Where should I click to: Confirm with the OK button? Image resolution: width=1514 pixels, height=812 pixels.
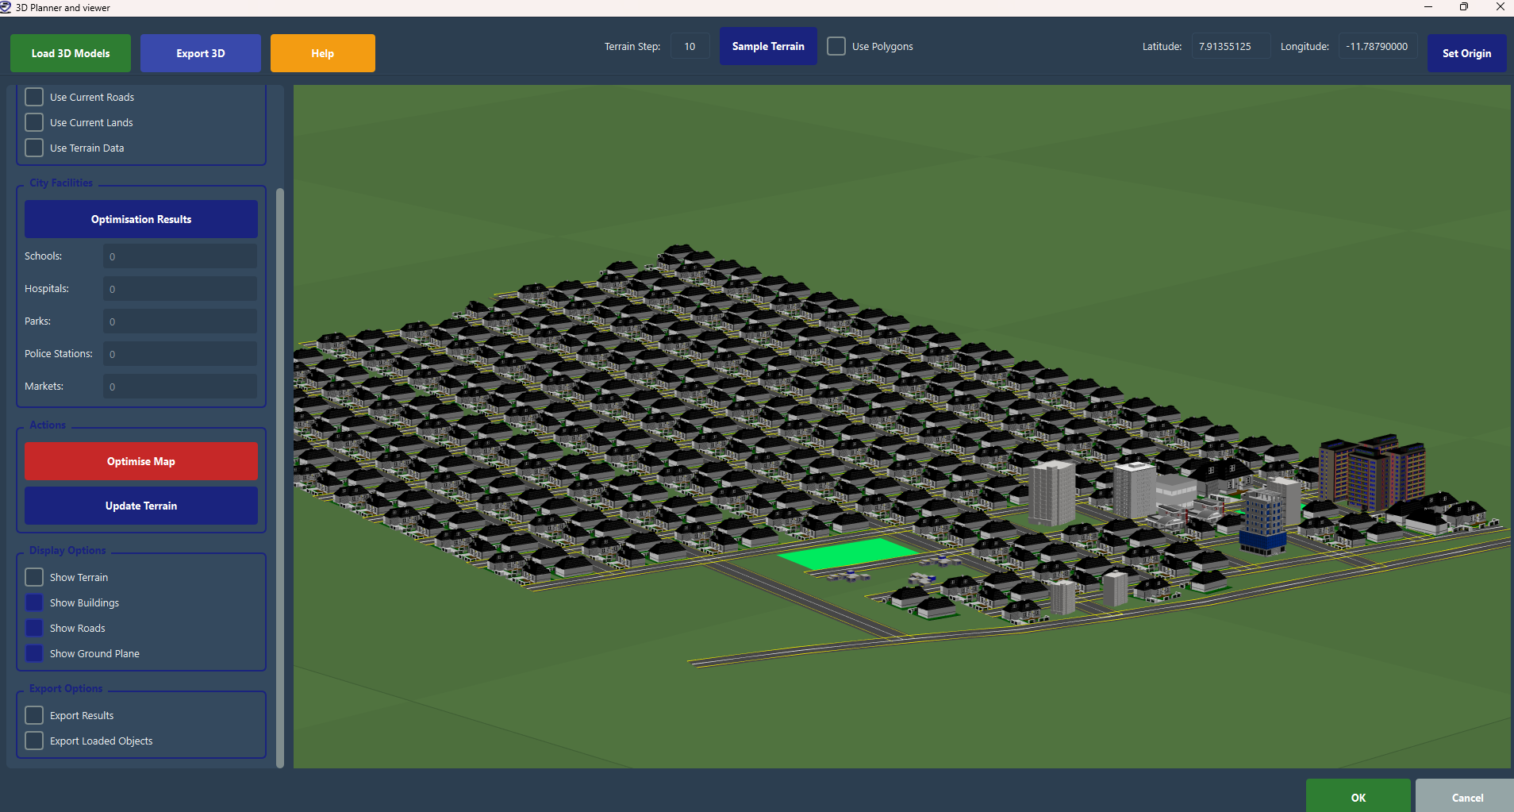click(1358, 797)
